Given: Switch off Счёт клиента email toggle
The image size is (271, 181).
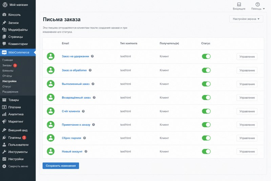Looking at the screenshot, I should pos(206,111).
